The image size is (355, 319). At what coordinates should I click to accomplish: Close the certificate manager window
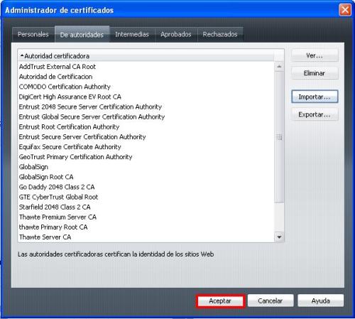(345, 10)
